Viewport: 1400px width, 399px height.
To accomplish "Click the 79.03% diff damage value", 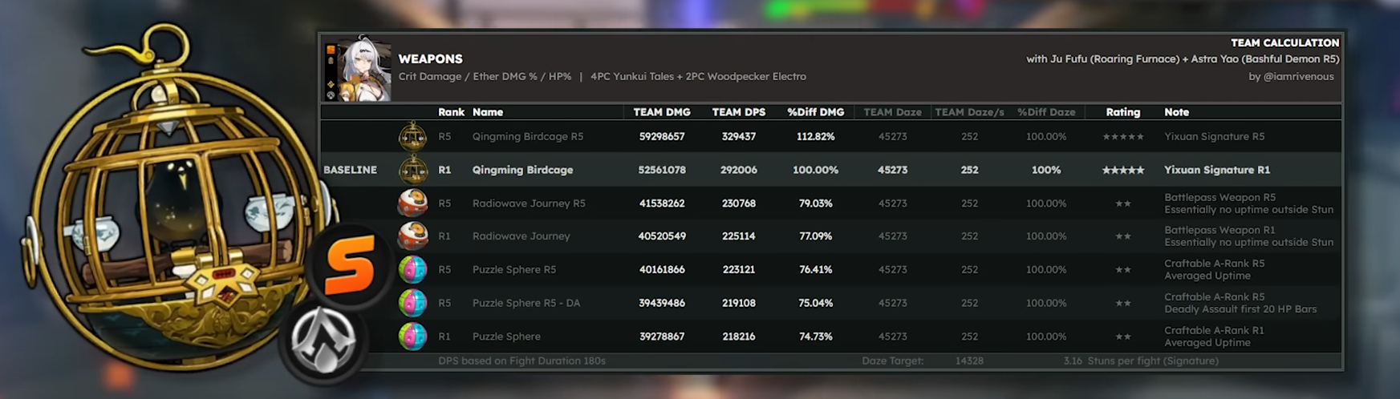I will (815, 204).
